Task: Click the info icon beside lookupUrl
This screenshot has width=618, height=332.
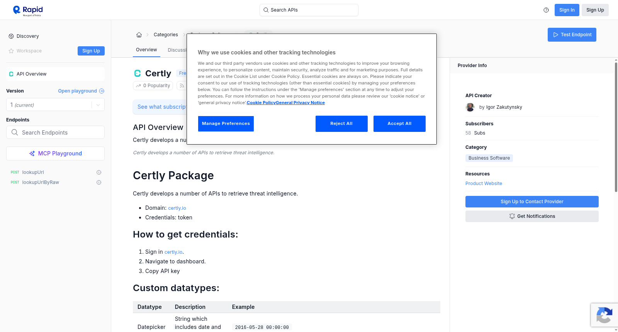Action: click(x=99, y=172)
